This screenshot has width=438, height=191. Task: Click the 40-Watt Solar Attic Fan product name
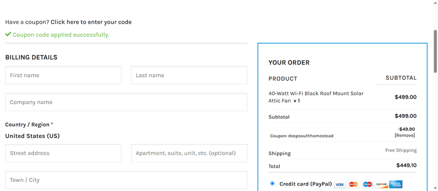(x=316, y=97)
